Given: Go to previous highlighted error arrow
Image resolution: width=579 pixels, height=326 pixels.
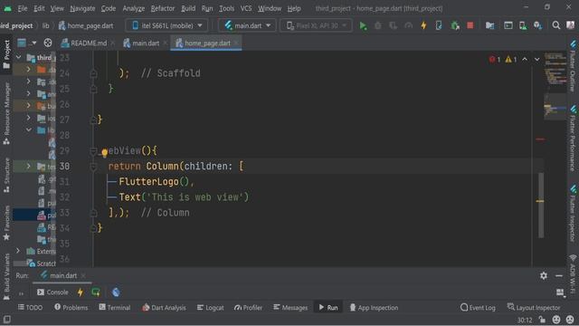Looking at the screenshot, I should [x=525, y=60].
